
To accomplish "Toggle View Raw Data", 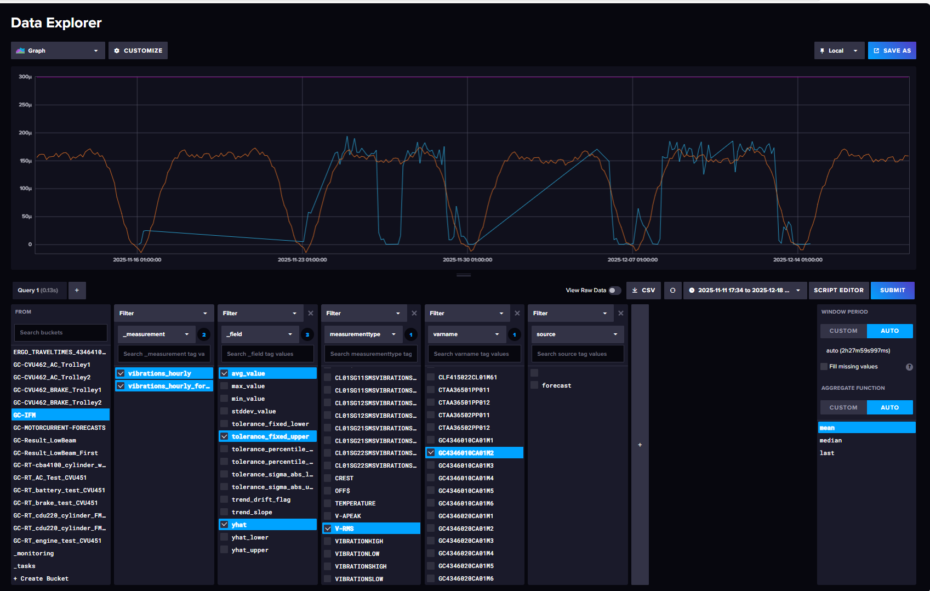I will 614,290.
